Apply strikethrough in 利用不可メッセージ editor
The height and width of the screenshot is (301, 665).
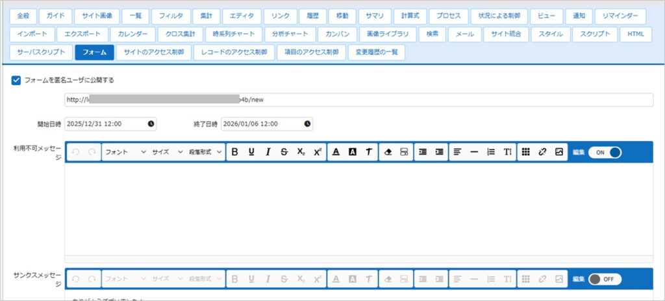[x=284, y=151]
